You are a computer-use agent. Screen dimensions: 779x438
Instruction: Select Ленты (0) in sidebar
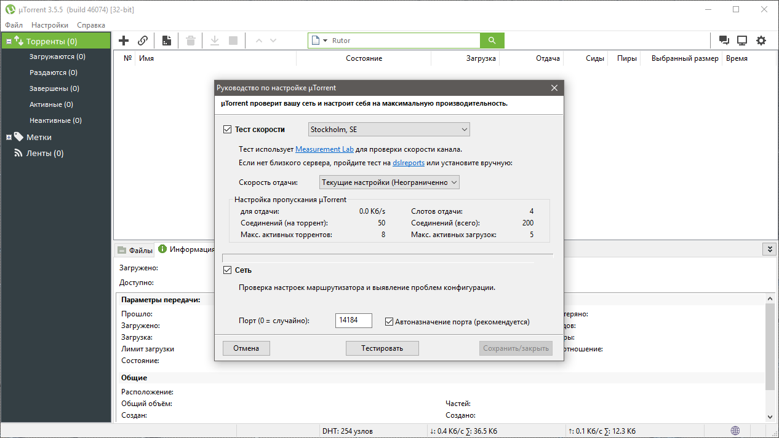pos(44,154)
